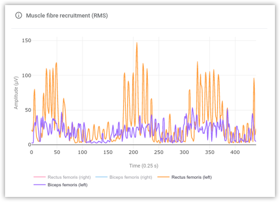Click the 250 tick on time axis
The height and width of the screenshot is (202, 280).
point(158,152)
